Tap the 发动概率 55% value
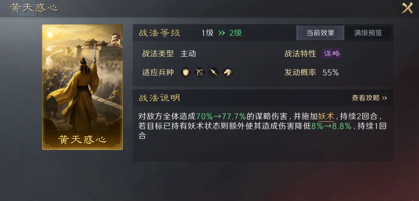This screenshot has height=201, width=419. coord(331,73)
